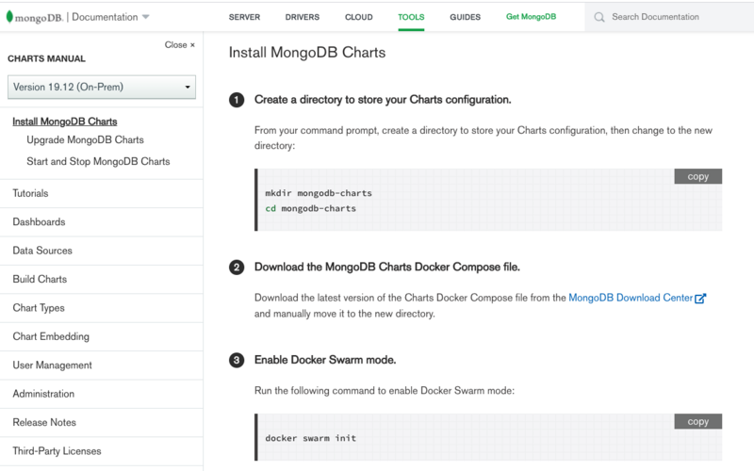This screenshot has width=754, height=471.
Task: Open the Third-Party Licenses page
Action: coord(57,451)
